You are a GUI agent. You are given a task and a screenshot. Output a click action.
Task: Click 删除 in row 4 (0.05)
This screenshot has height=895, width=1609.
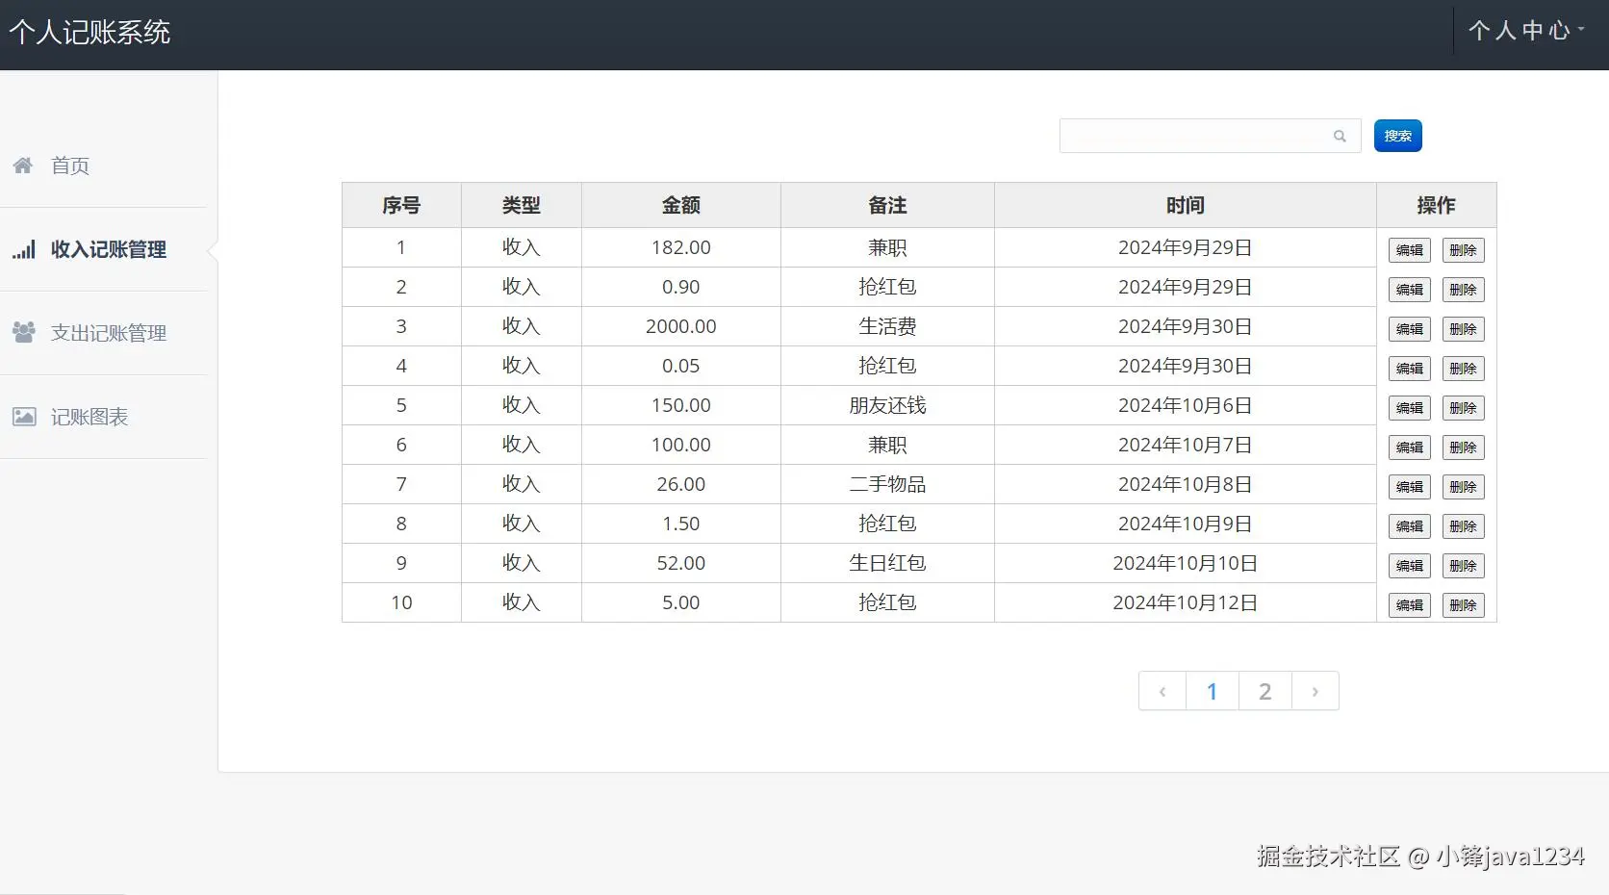[1463, 369]
